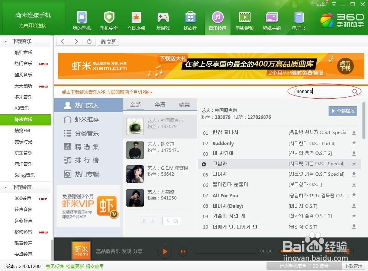Download the song 데이지(Daisy)
Image resolution: width=368 pixels, height=271 pixels.
354,205
